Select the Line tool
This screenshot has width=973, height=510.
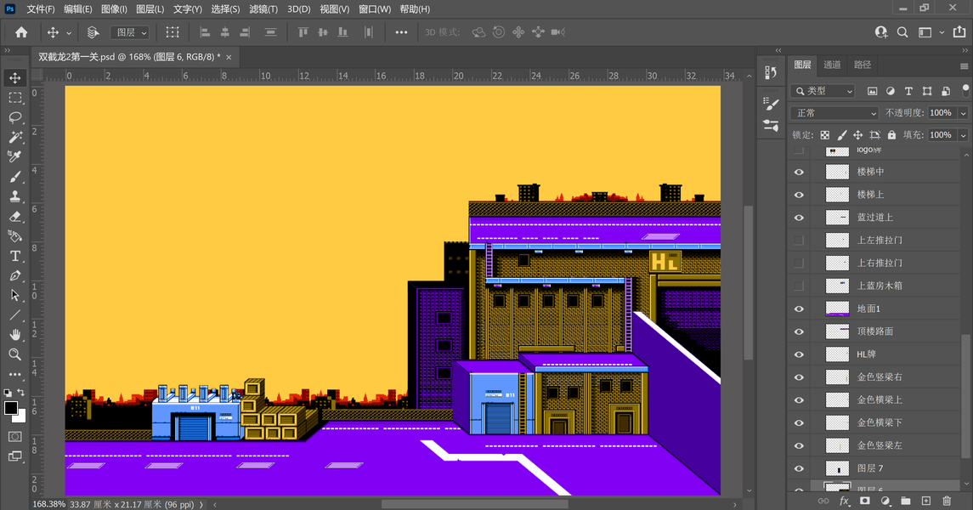coord(15,315)
